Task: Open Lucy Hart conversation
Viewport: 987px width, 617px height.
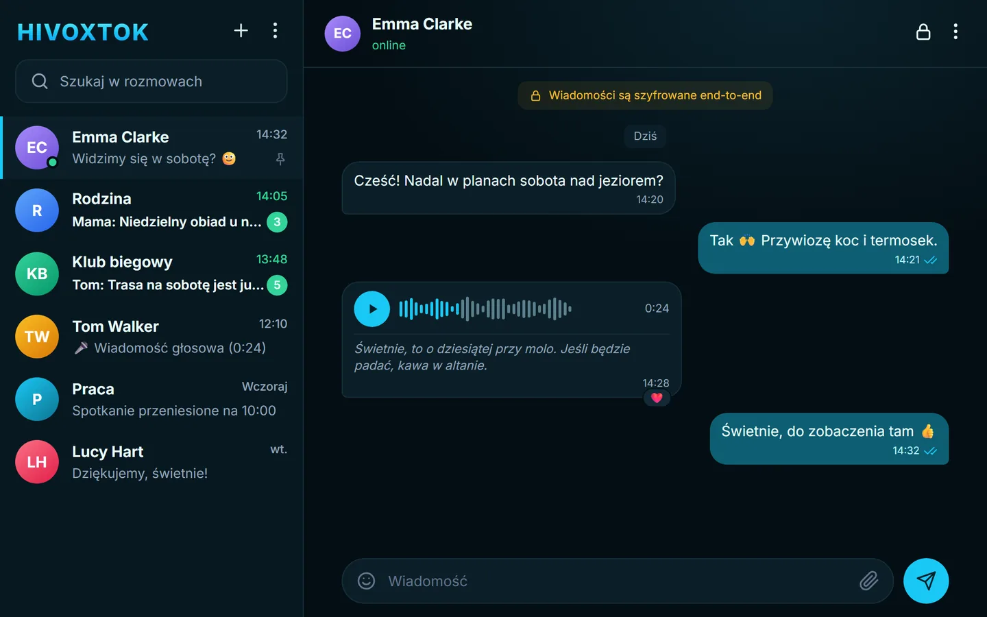Action: coord(151,462)
